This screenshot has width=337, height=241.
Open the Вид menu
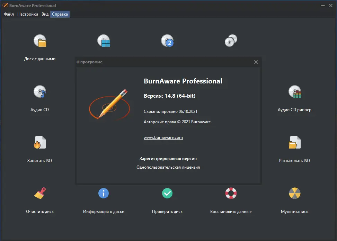(x=44, y=14)
